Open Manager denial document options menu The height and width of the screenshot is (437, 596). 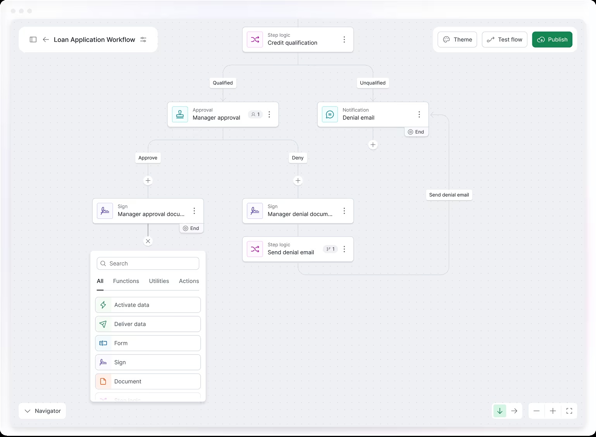click(x=344, y=211)
